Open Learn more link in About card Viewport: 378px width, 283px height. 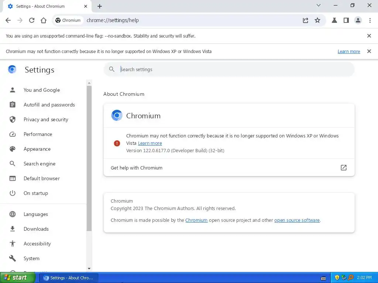pos(150,143)
